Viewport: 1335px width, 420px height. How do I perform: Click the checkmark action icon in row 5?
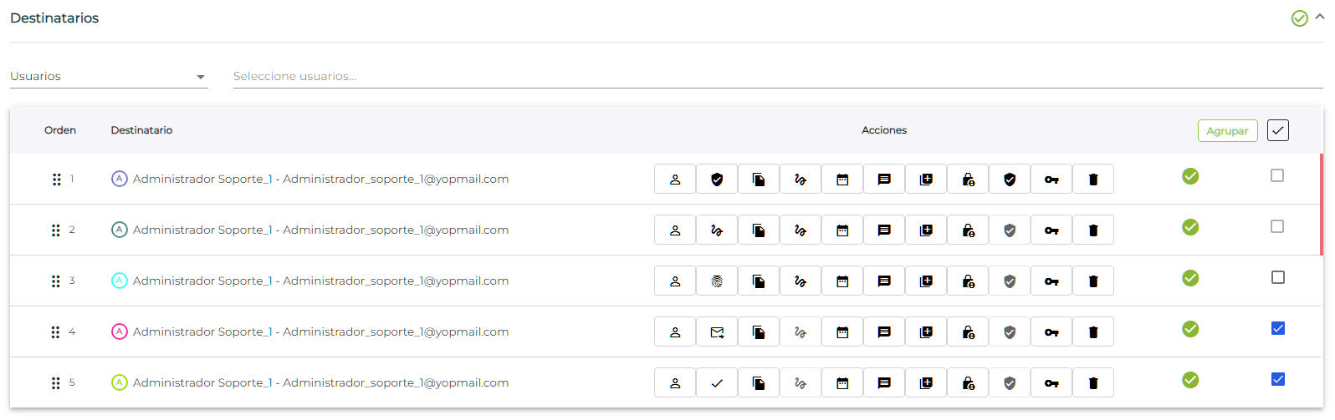[717, 383]
